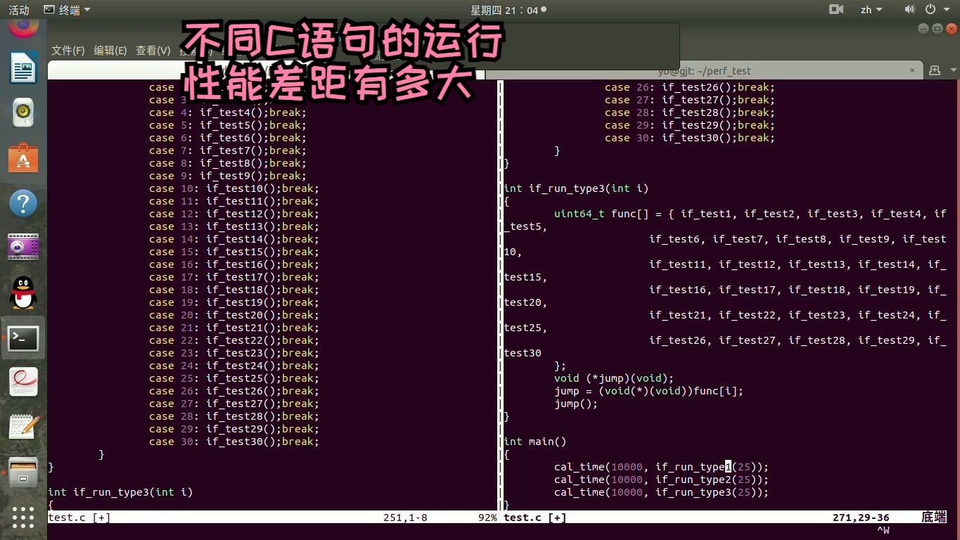Click 'cal_time(10000, if_run_type2(25));' line

point(661,480)
